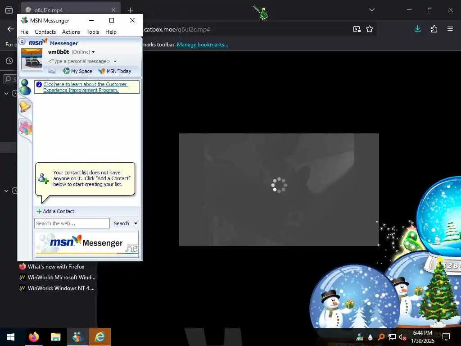This screenshot has height=346, width=461.
Task: Click the MSN Messenger system tray icon
Action: [360, 337]
